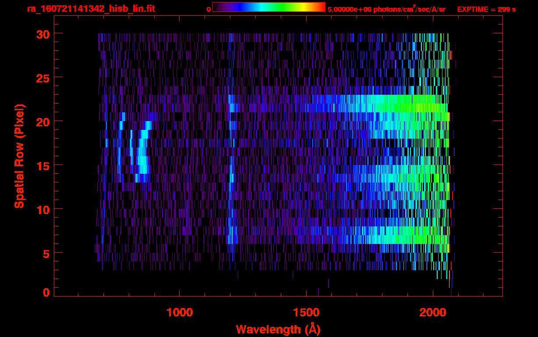
Task: Click the red pixel at the right edge near row 28
Action: (x=451, y=55)
